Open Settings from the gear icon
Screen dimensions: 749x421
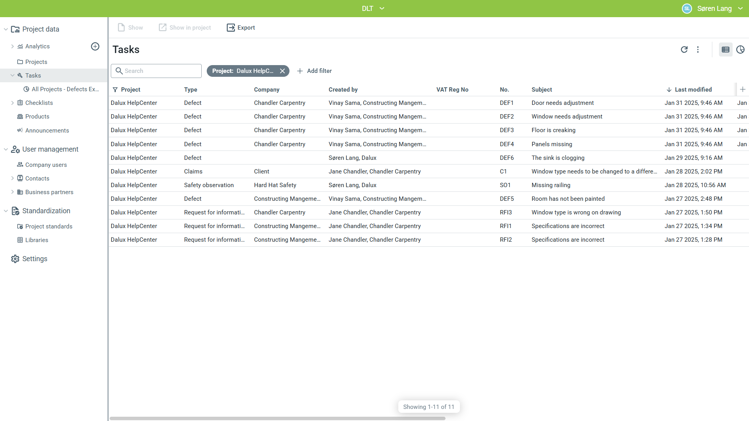(15, 259)
